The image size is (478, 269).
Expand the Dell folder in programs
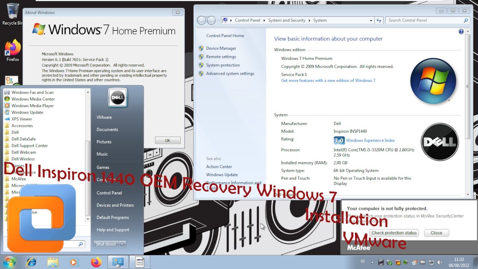[15, 132]
